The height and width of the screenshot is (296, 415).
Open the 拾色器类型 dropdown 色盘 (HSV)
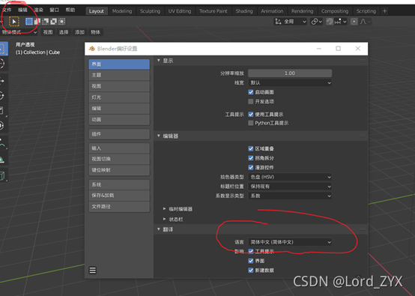pyautogui.click(x=290, y=177)
